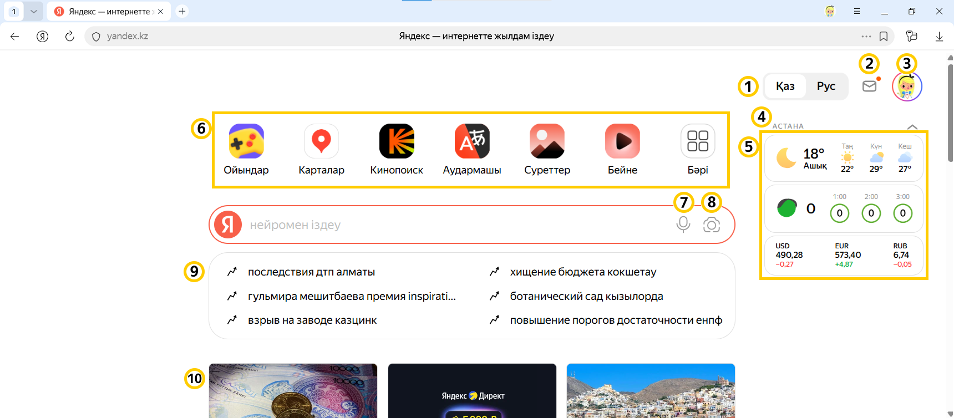Check the 1:00 traffic forecast
Image resolution: width=954 pixels, height=418 pixels.
[x=840, y=208]
